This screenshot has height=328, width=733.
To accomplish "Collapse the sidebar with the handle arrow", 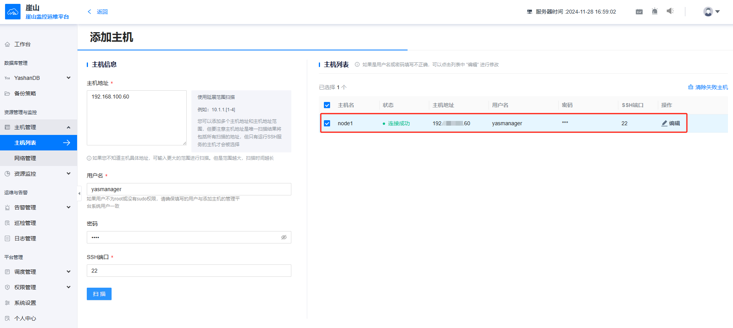I will (79, 193).
